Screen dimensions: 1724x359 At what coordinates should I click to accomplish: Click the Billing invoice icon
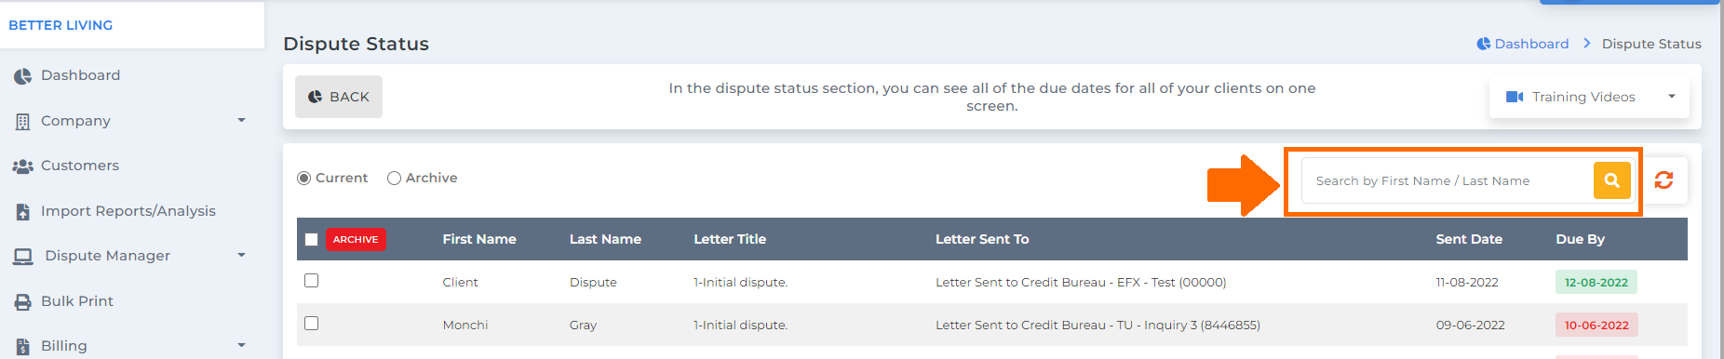22,347
